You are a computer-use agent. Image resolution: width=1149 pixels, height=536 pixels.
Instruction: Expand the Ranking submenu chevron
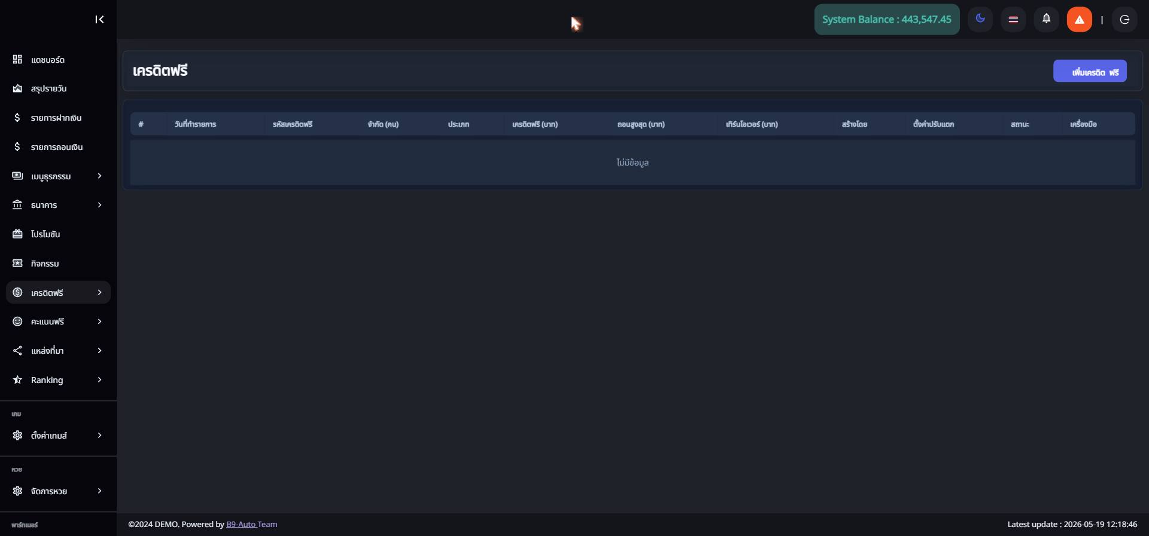point(99,380)
